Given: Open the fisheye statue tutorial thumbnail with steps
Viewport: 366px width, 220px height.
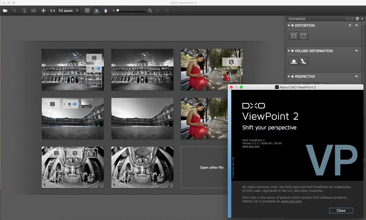Looking at the screenshot, I should pyautogui.click(x=73, y=167).
